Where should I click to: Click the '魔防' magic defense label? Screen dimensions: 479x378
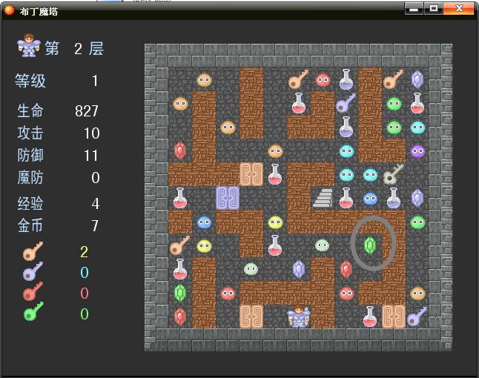(x=30, y=177)
